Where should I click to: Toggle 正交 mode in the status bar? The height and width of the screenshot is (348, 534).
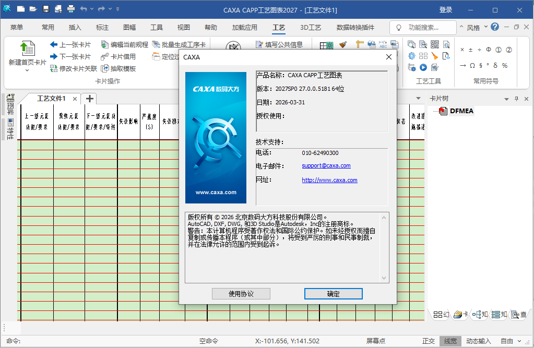click(429, 341)
